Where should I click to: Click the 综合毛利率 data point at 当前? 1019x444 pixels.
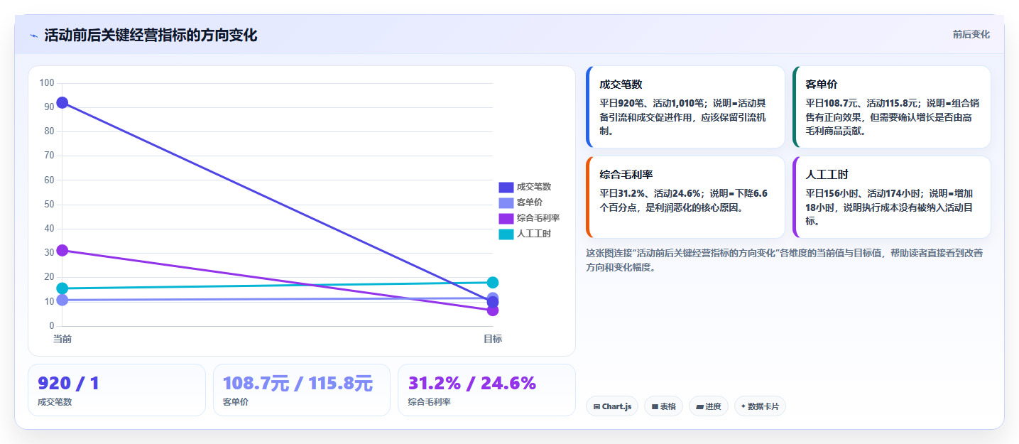pyautogui.click(x=62, y=250)
